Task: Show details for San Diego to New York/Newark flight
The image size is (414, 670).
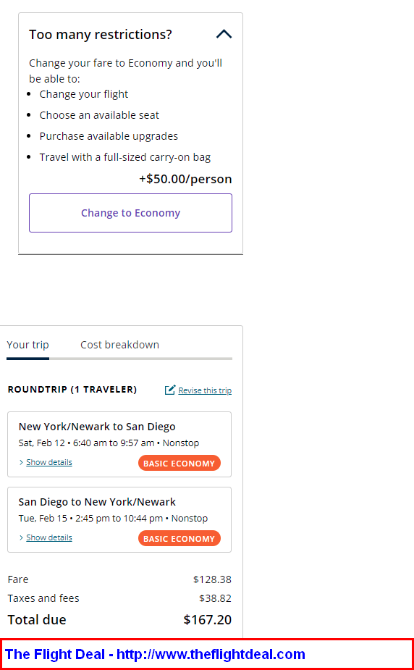Action: click(x=49, y=537)
